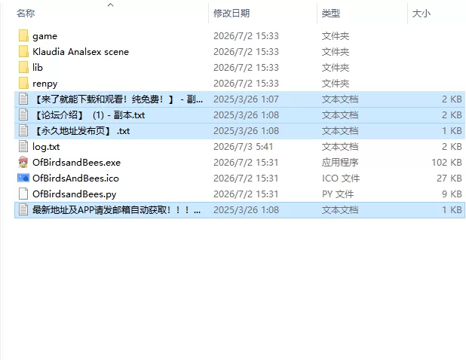Select the Klaudia Analsex scene folder name
The height and width of the screenshot is (360, 466).
tap(81, 52)
